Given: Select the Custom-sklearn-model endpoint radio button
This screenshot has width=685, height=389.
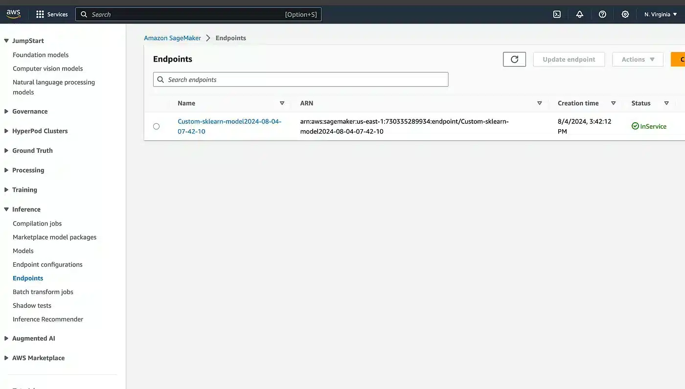Looking at the screenshot, I should [x=156, y=126].
